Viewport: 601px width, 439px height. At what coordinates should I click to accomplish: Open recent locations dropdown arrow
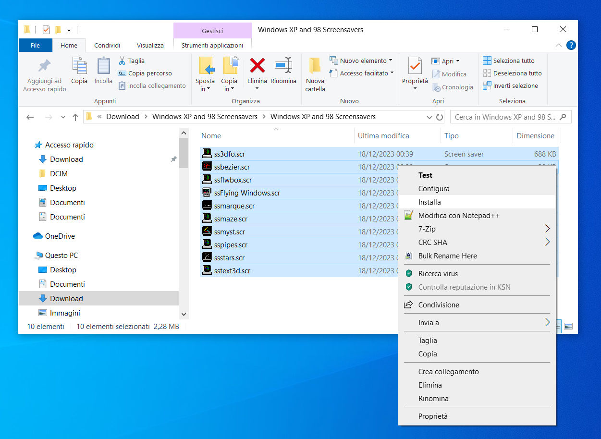tap(63, 117)
